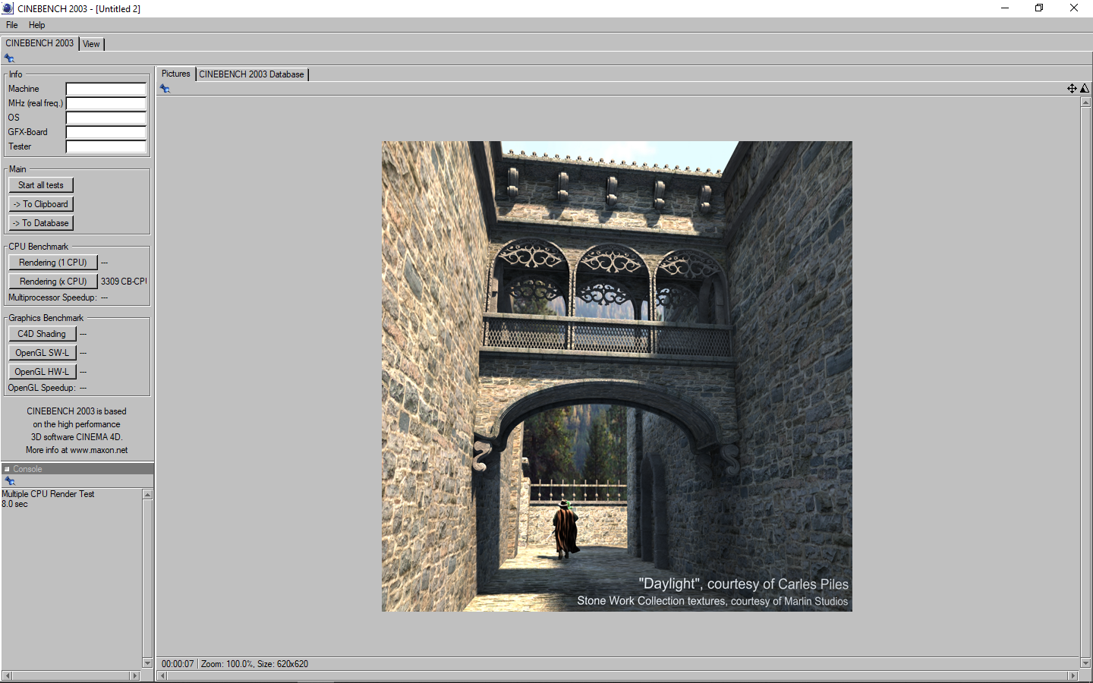Click the pushpin icon under CINEBENCH 2003 tab
The width and height of the screenshot is (1093, 683).
tap(9, 58)
